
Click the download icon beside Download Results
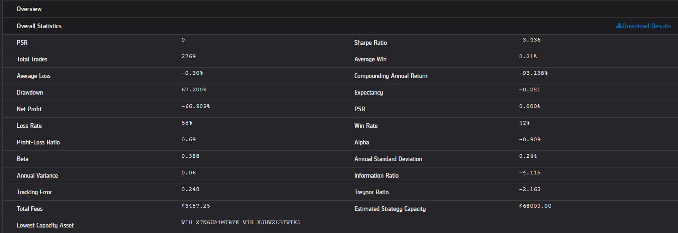(x=619, y=26)
